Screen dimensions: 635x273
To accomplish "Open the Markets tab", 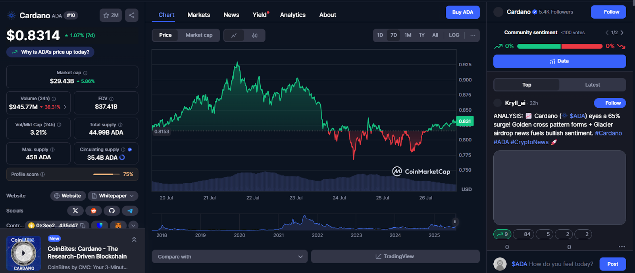I will point(199,15).
